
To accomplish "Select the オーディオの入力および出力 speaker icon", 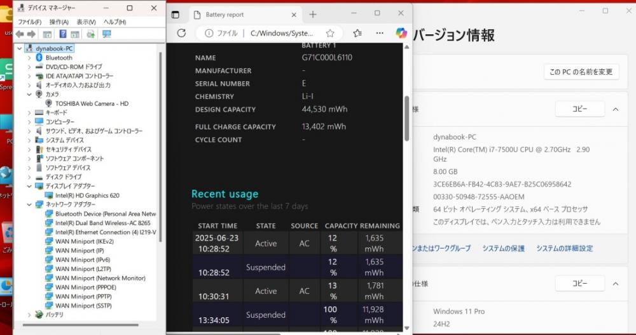I will 39,85.
